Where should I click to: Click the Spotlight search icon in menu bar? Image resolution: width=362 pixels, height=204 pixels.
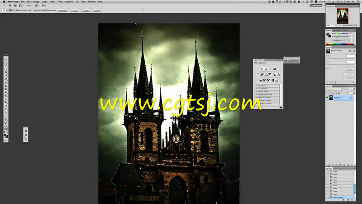click(358, 1)
